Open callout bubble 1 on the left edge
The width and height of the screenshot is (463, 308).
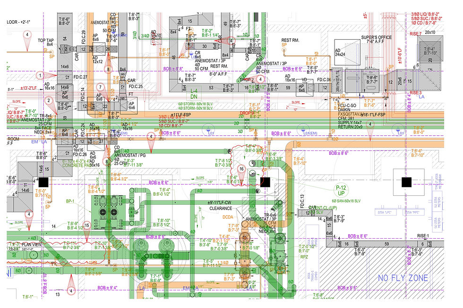coord(40,75)
